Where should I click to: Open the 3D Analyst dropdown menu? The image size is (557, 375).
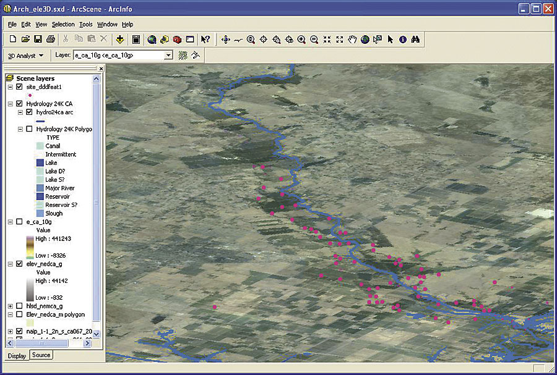(x=25, y=56)
